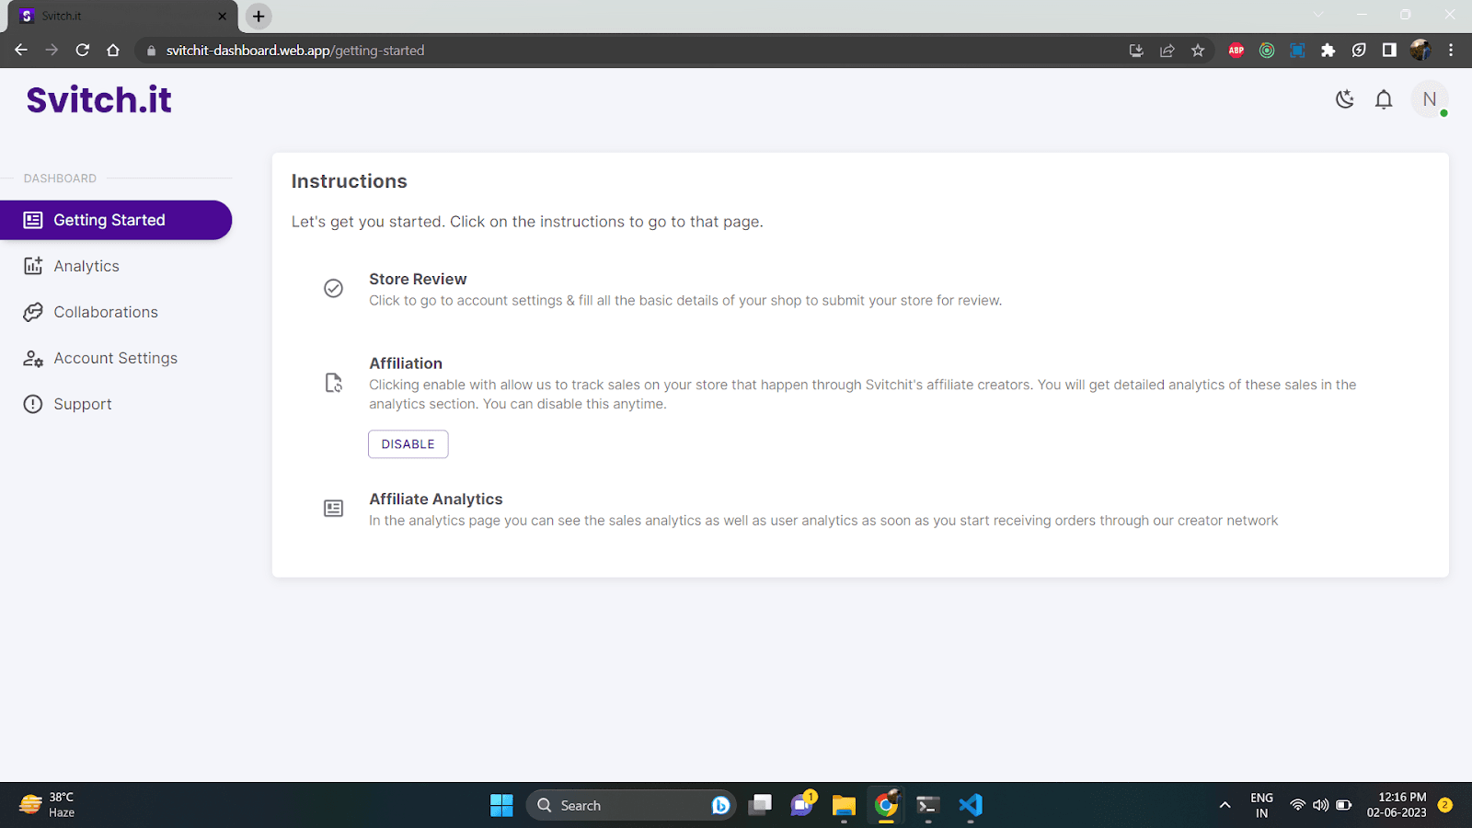Open the Store Review instruction
1472x828 pixels.
pos(418,279)
